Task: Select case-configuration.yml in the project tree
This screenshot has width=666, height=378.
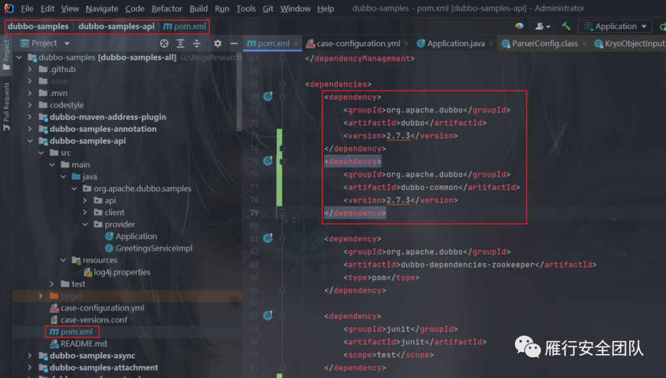Action: (102, 308)
